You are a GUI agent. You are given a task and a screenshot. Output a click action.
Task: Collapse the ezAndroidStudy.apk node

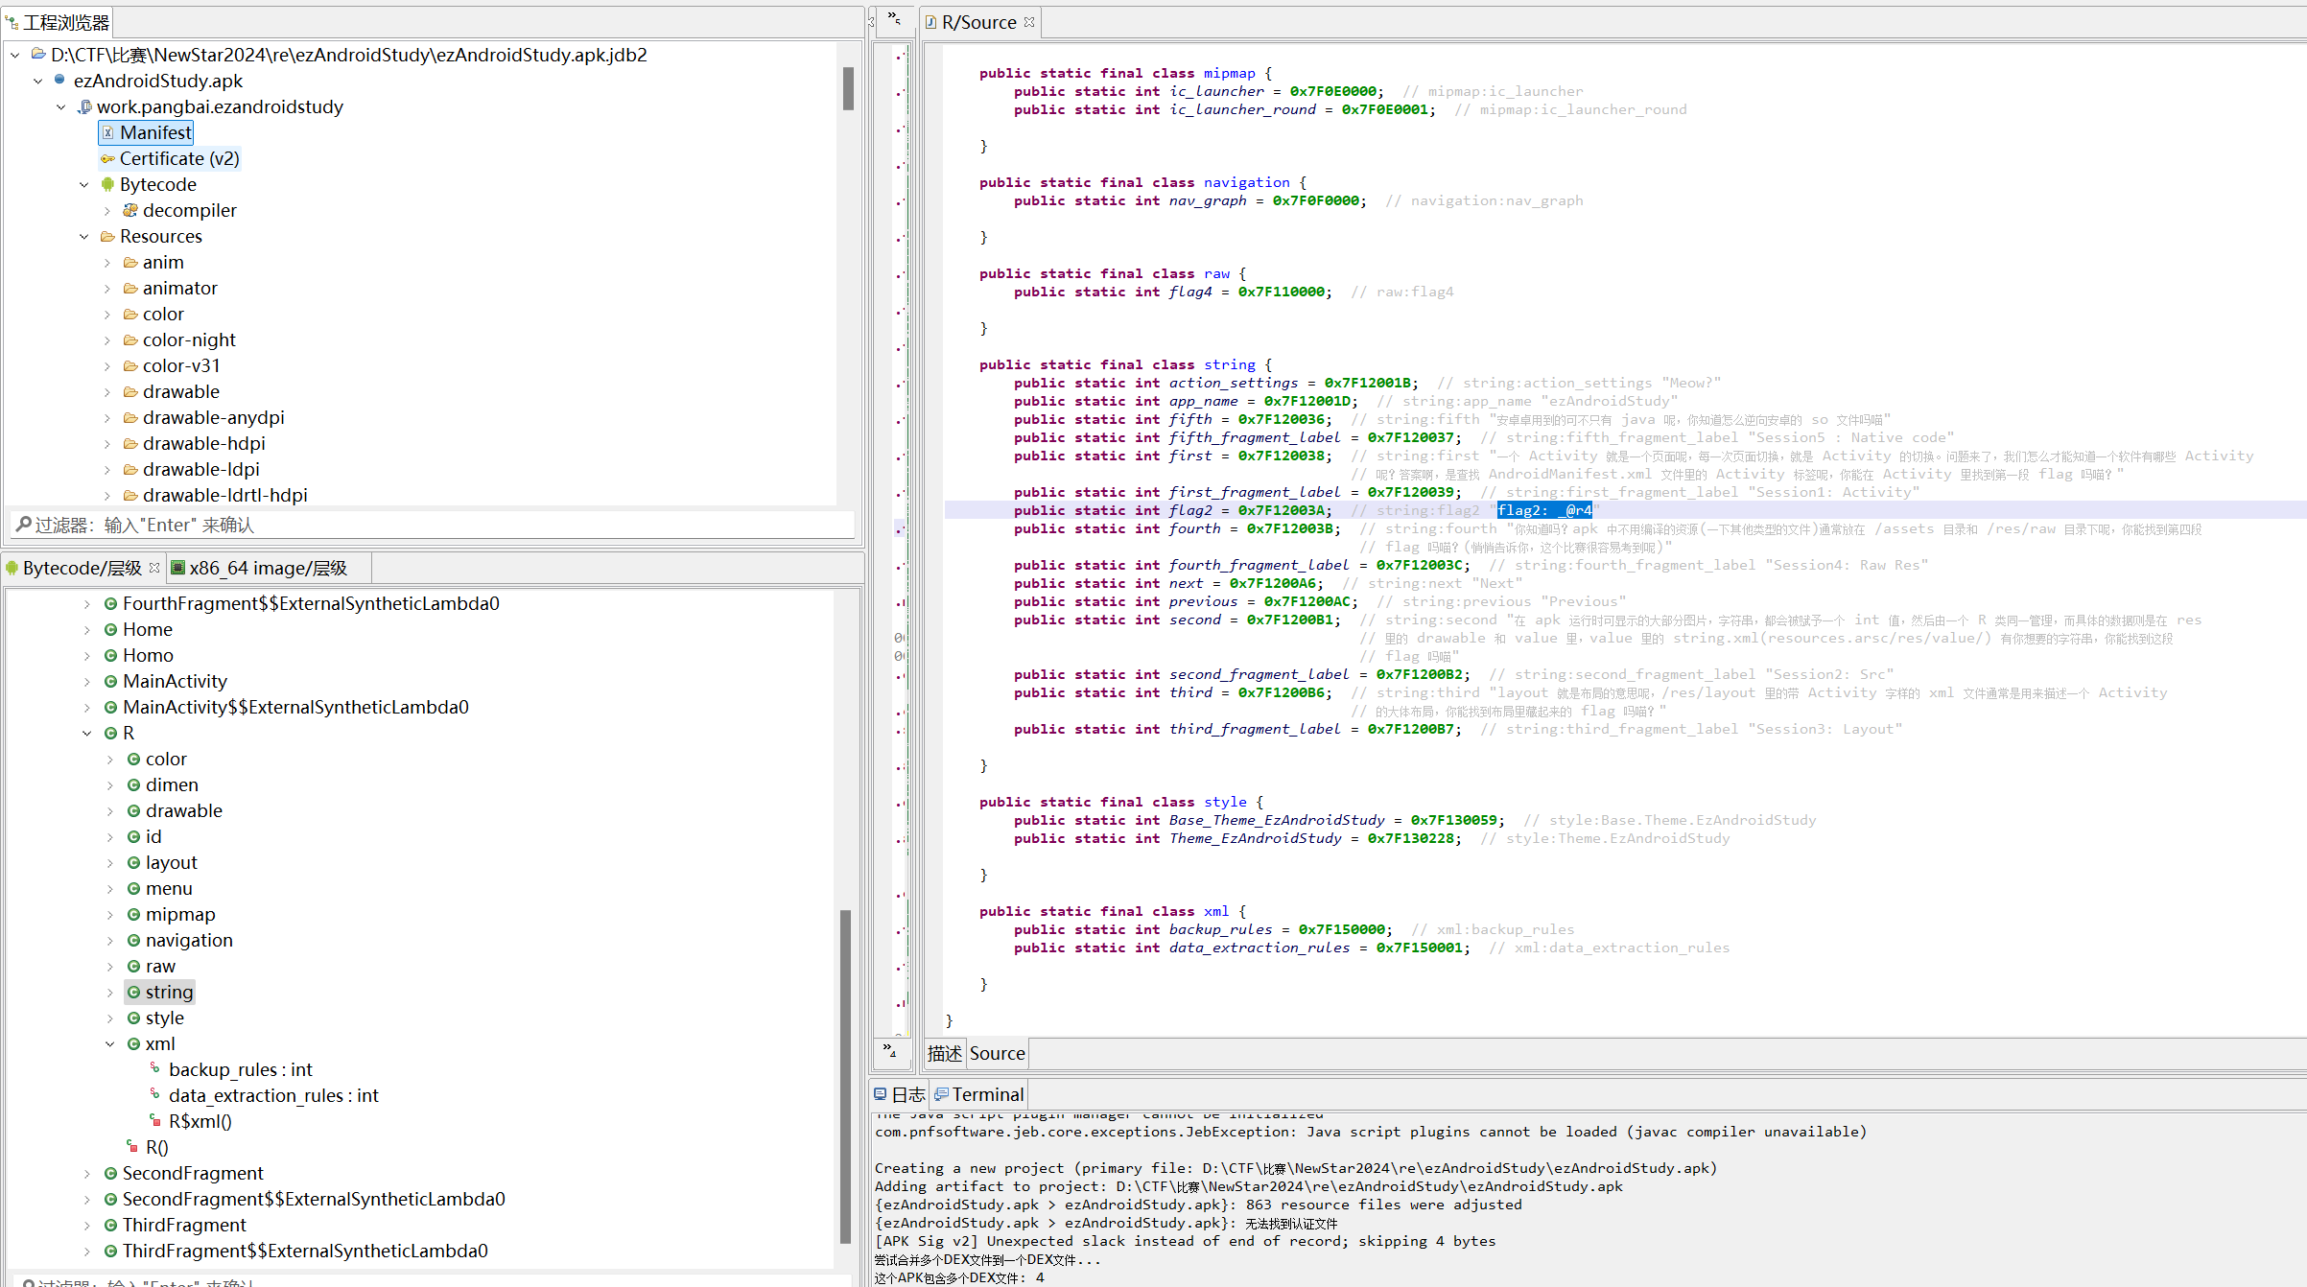pos(38,82)
